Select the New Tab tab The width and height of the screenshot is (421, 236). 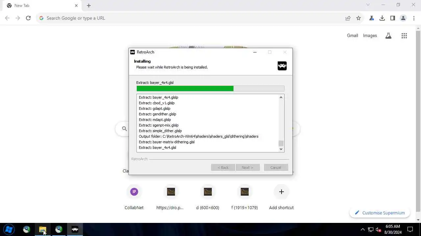42,6
